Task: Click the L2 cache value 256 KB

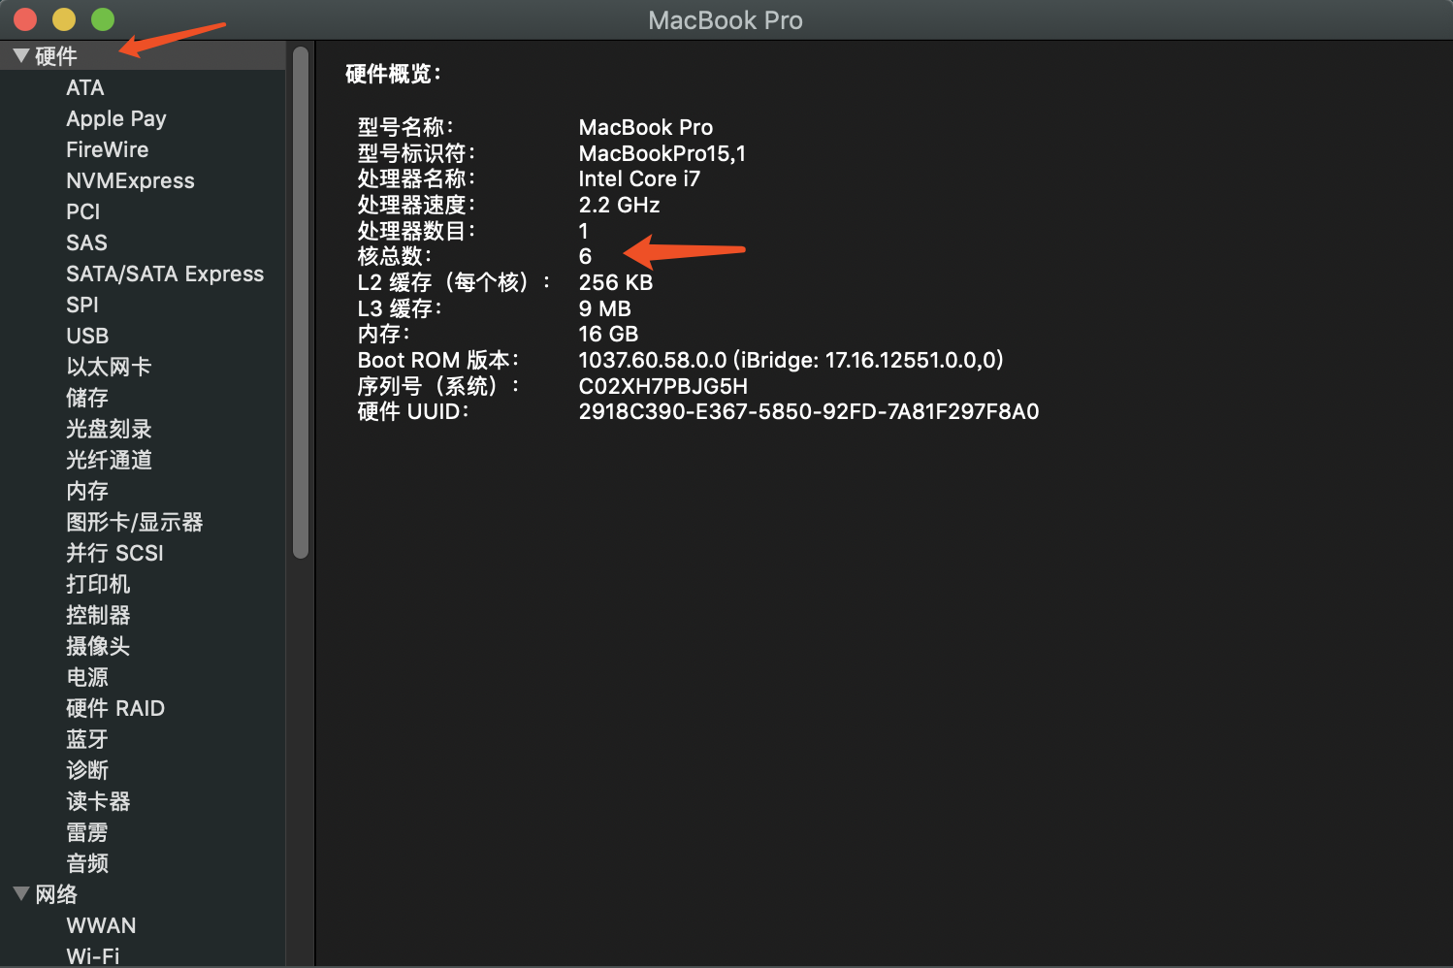Action: [x=616, y=282]
